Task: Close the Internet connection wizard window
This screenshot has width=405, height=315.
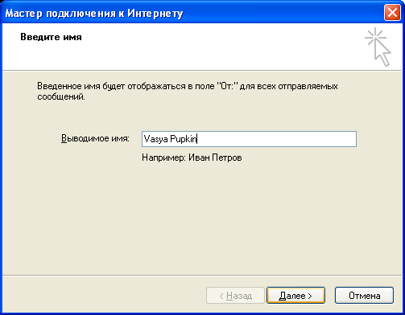Action: (x=392, y=13)
